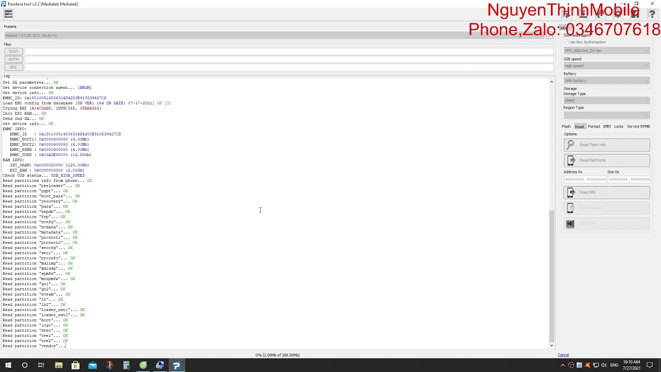Open Calculator from taskbar
Screen dimensions: 661x372
pyautogui.click(x=126, y=365)
